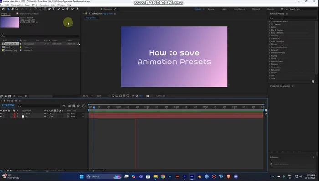Choose the Selection arrow tool
This screenshot has height=181, width=319.
pyautogui.click(x=8, y=9)
